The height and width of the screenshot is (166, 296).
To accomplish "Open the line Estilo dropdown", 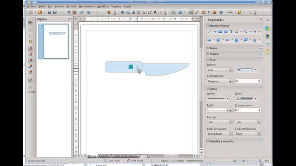I will [x=220, y=110].
